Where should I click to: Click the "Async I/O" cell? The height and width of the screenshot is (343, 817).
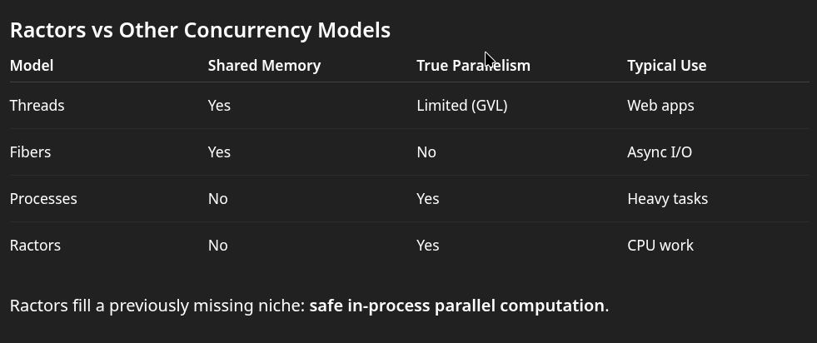point(660,152)
